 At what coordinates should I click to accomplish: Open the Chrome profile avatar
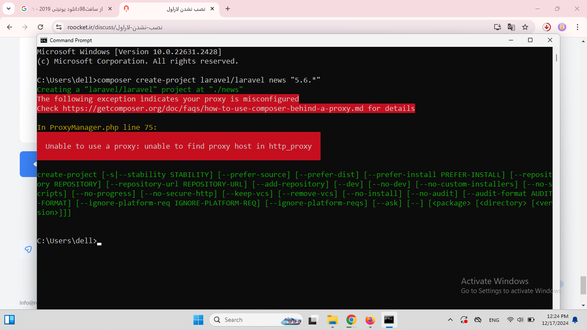click(562, 27)
